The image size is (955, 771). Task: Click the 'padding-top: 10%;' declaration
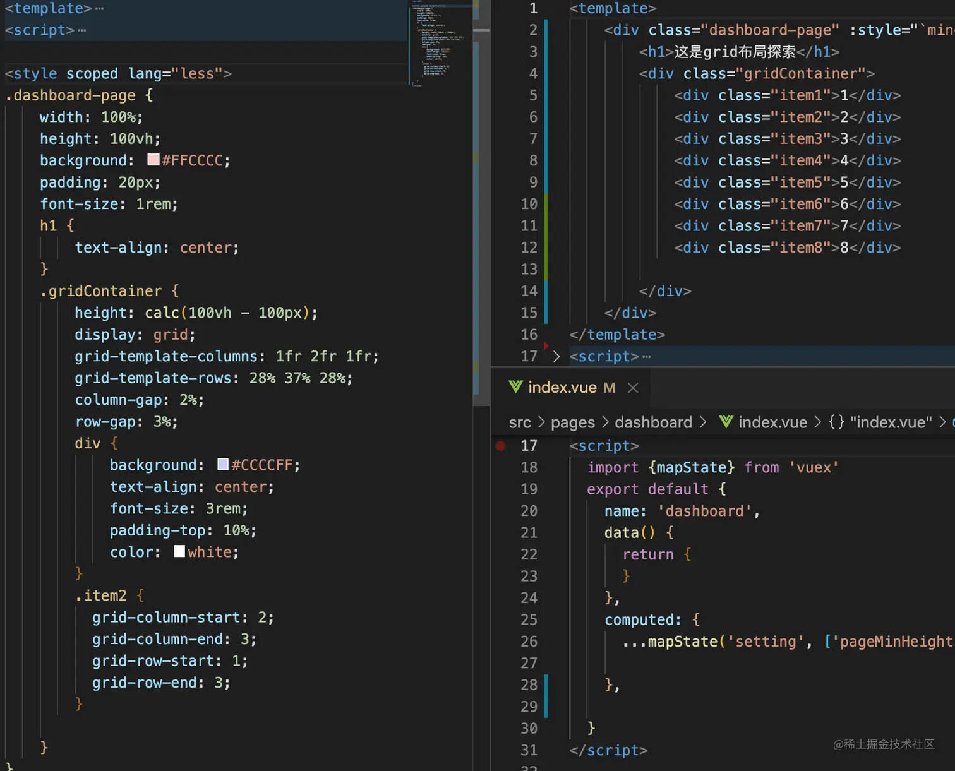pyautogui.click(x=183, y=530)
